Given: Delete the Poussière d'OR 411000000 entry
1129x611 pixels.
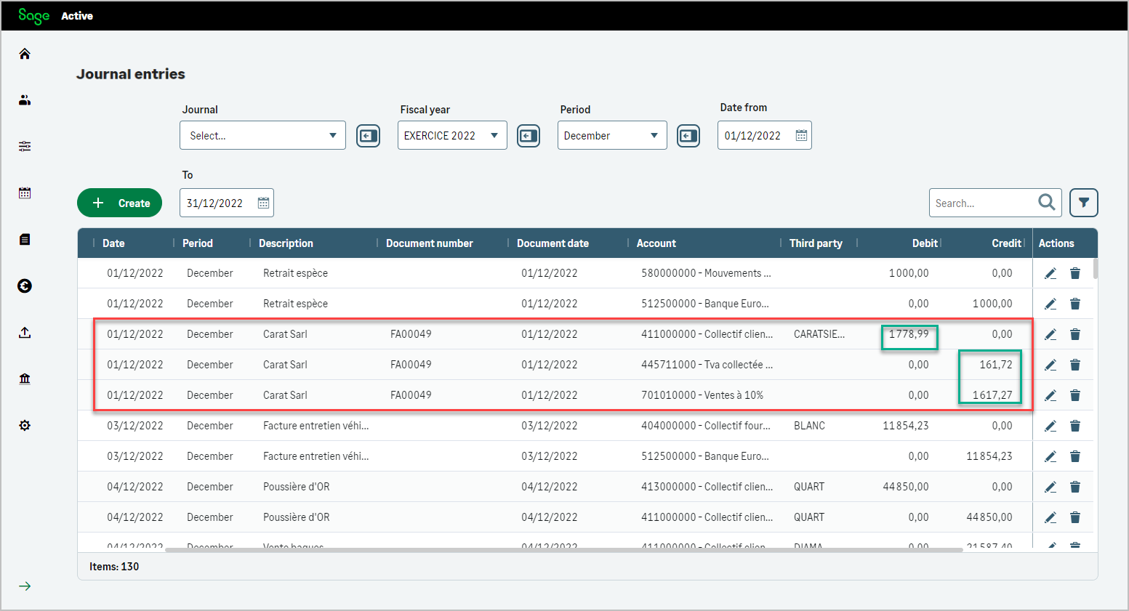Looking at the screenshot, I should [1075, 517].
